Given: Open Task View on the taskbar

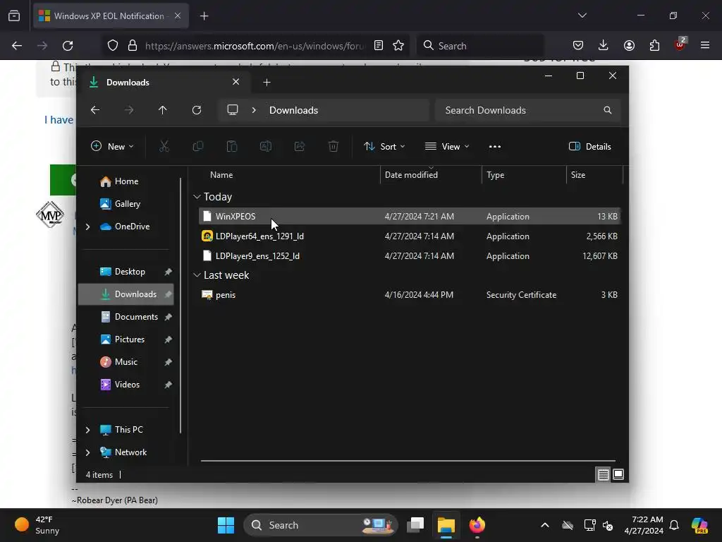Looking at the screenshot, I should click(415, 525).
